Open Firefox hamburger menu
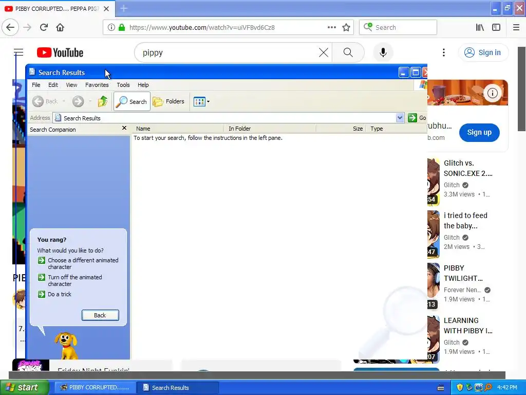Image resolution: width=526 pixels, height=395 pixels. click(x=516, y=28)
